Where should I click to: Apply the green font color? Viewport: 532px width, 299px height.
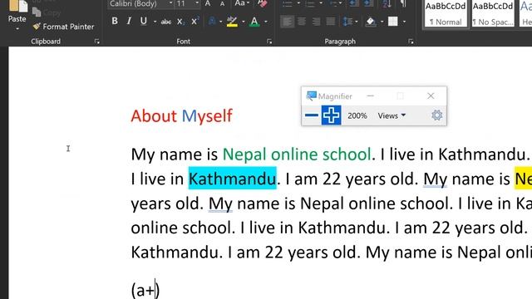click(254, 22)
